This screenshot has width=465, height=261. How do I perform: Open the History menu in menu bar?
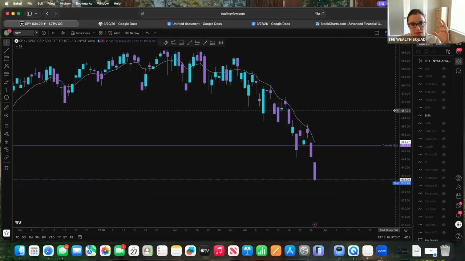[65, 3]
